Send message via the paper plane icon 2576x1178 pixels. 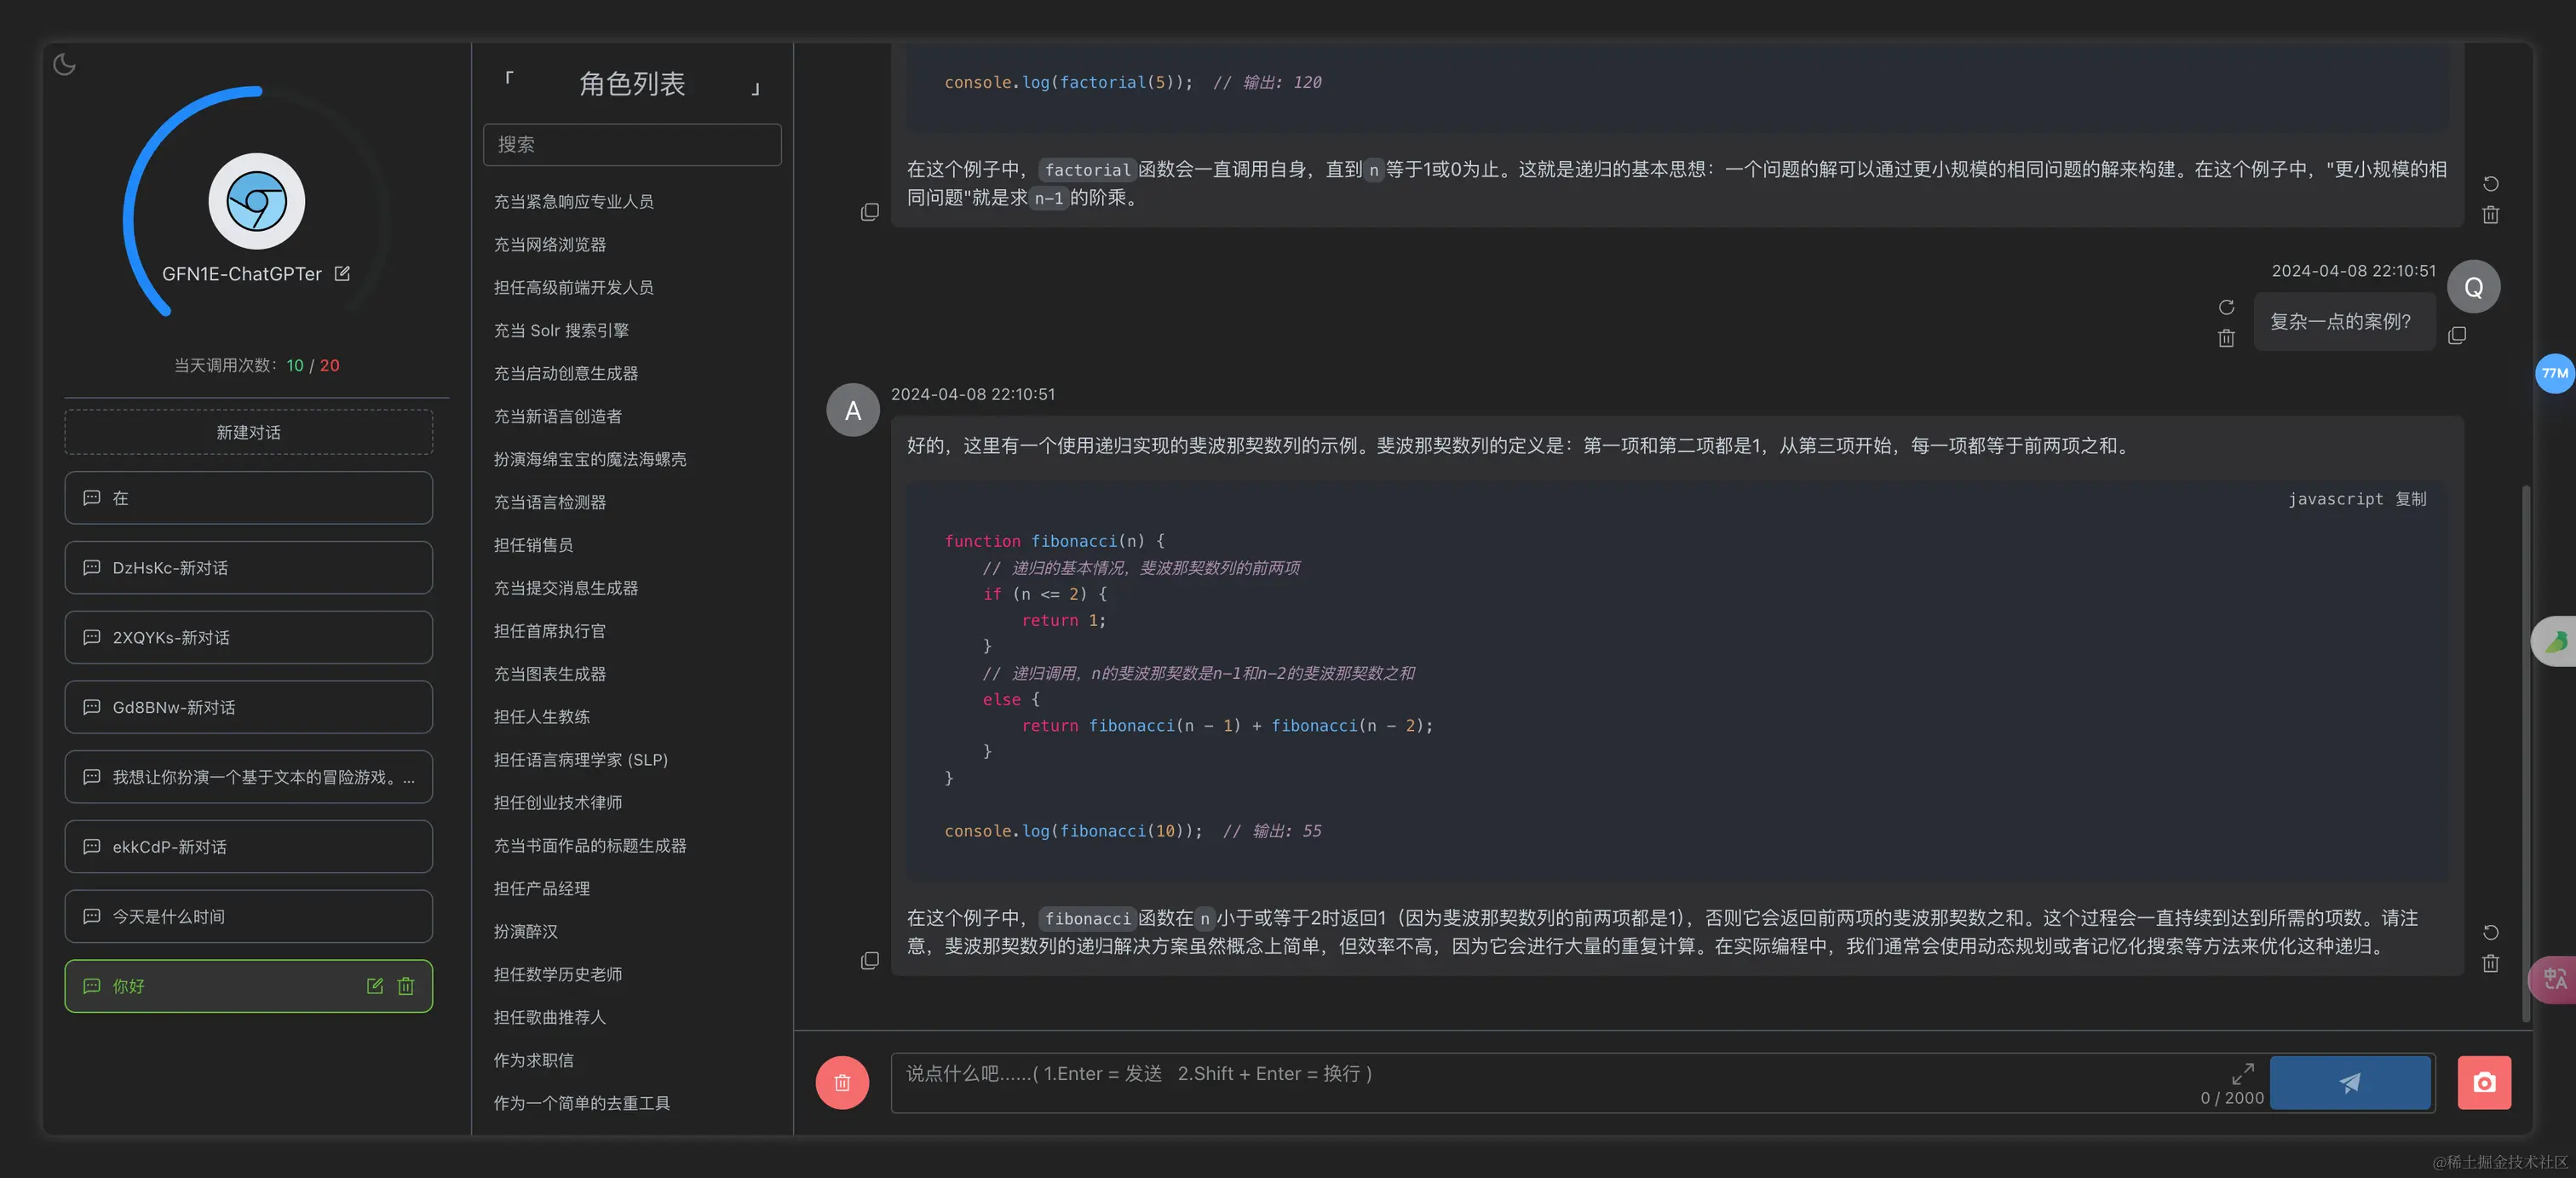[x=2350, y=1082]
